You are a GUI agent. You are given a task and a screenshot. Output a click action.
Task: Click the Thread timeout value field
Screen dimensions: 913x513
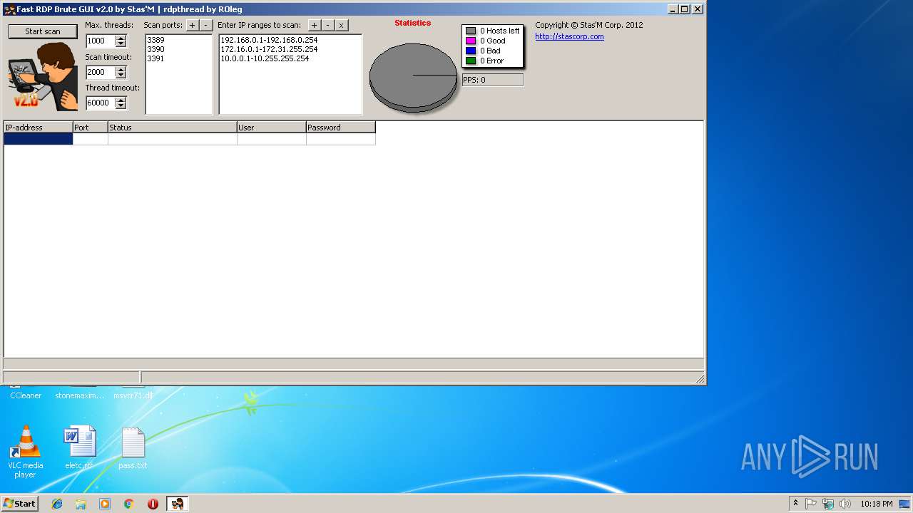[x=100, y=103]
